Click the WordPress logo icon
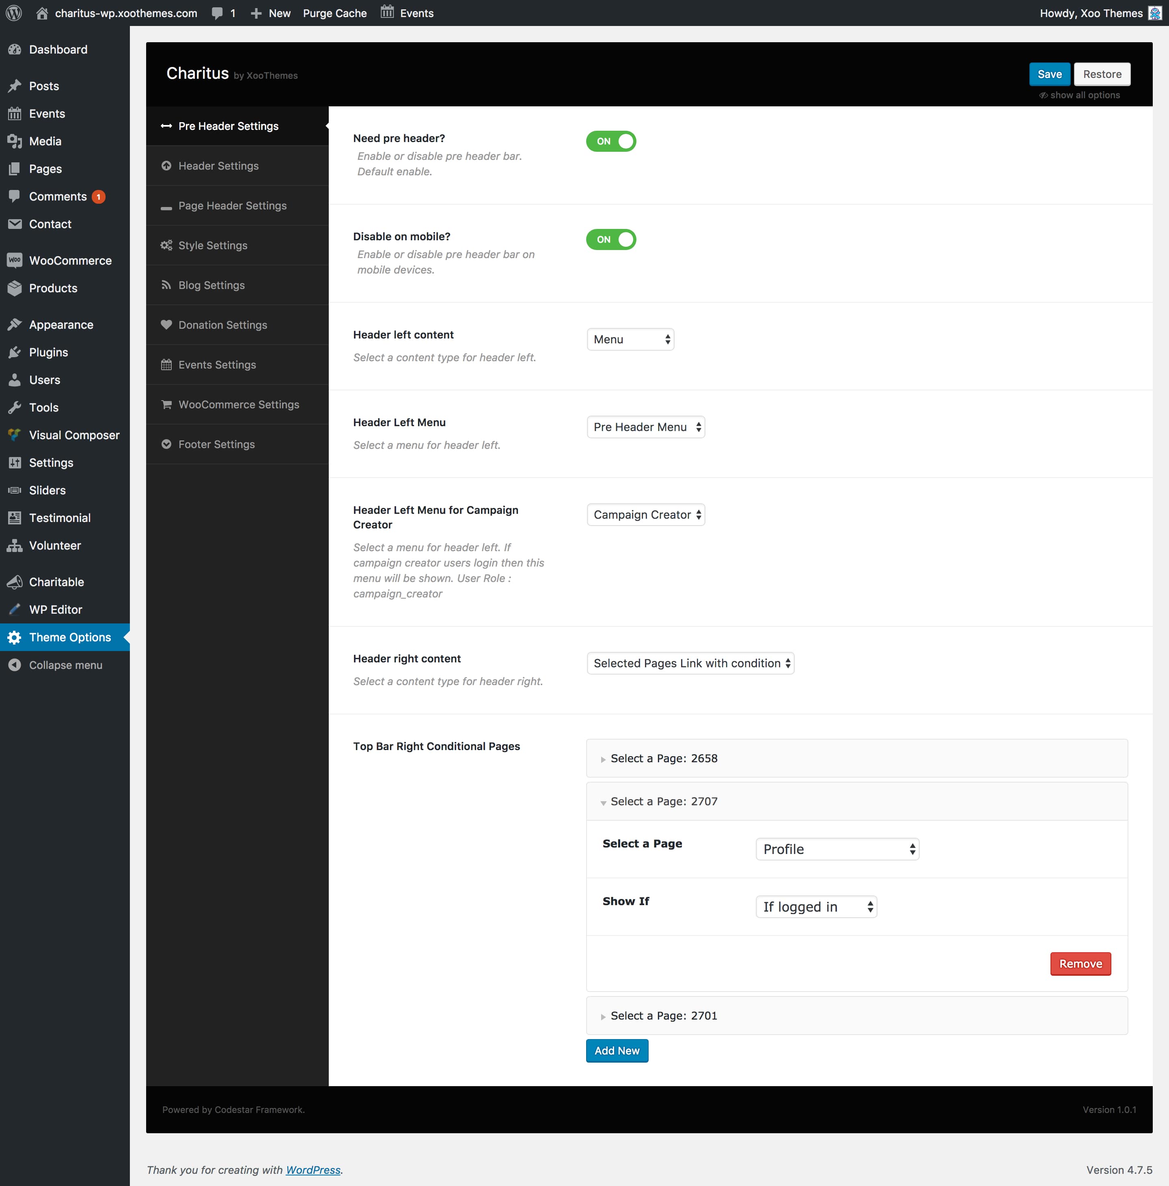The image size is (1169, 1186). [14, 13]
